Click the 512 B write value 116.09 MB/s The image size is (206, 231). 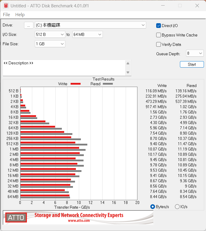tap(156, 91)
